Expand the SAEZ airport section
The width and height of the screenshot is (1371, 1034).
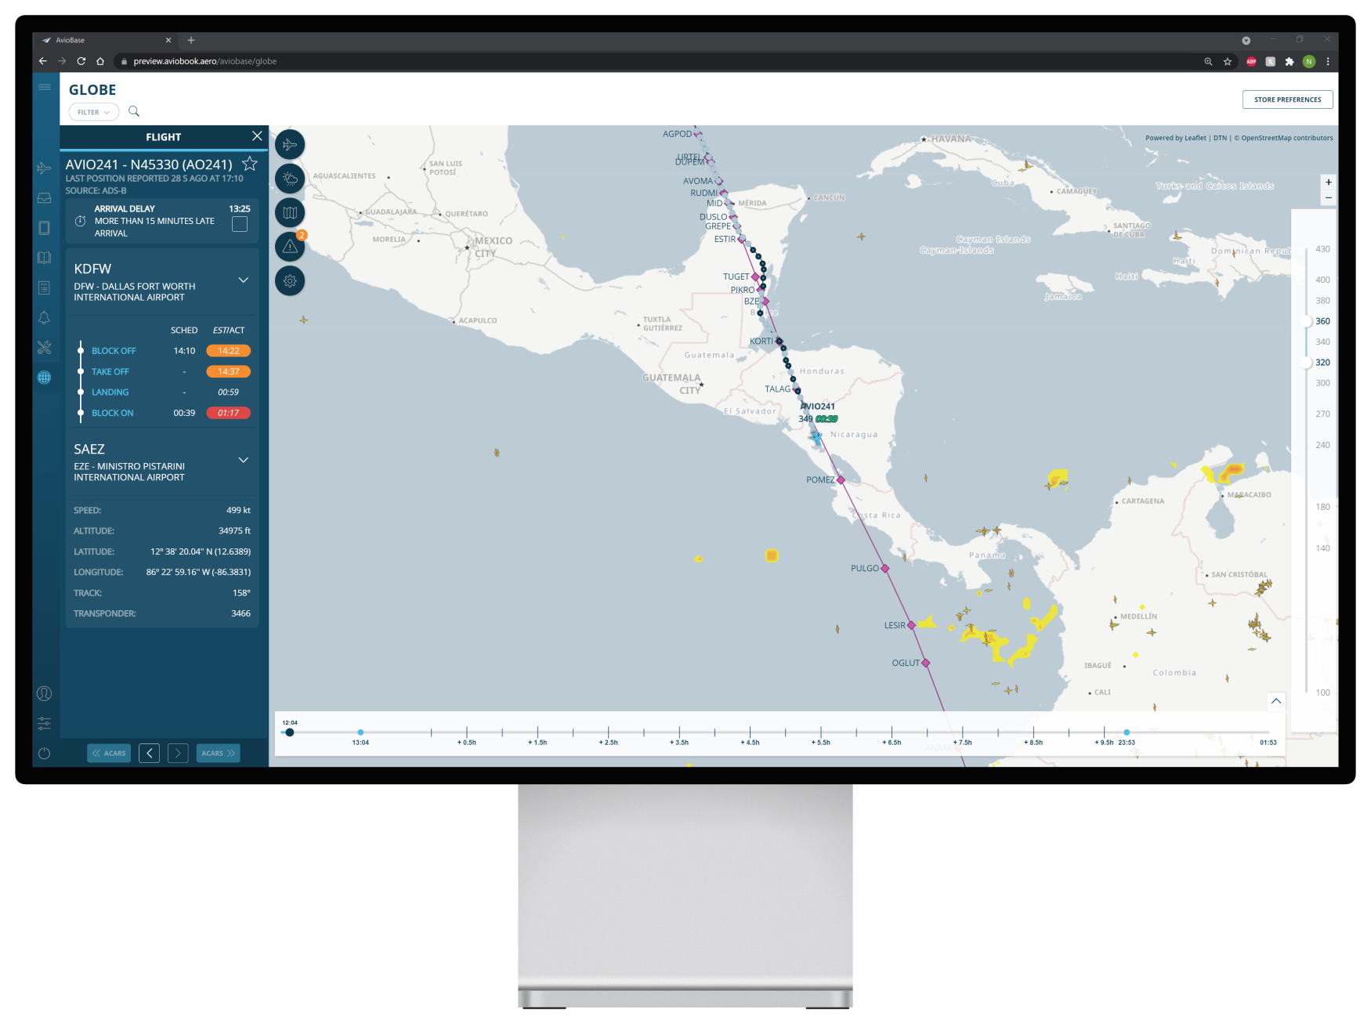pyautogui.click(x=243, y=460)
